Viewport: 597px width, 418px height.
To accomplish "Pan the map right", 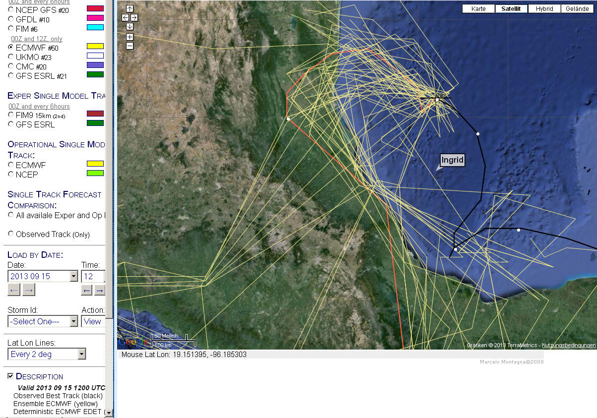I will point(134,17).
